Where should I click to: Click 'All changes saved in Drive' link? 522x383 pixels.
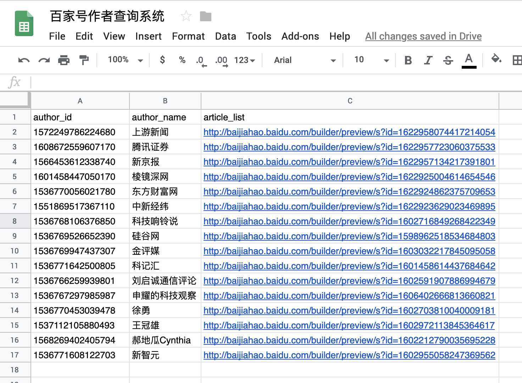423,36
